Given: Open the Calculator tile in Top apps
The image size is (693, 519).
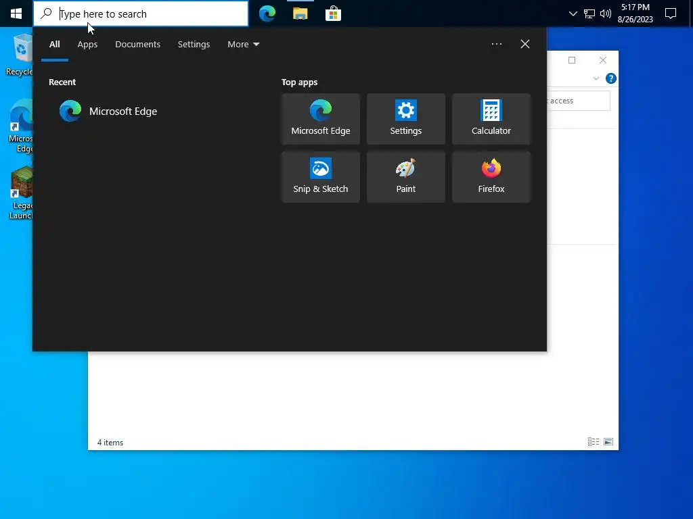Looking at the screenshot, I should 491,119.
